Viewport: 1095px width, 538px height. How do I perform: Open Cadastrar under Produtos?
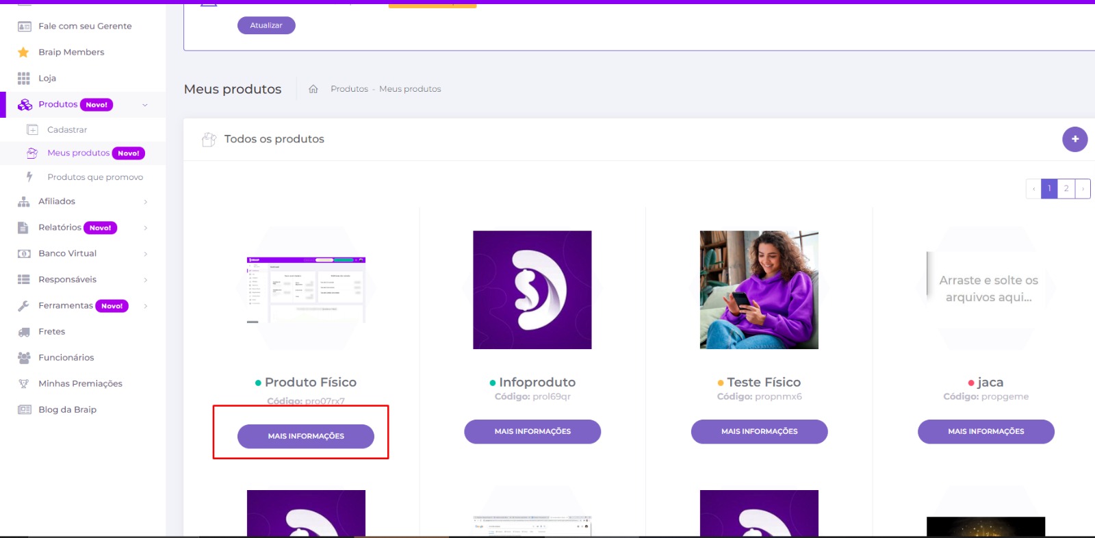pos(83,130)
